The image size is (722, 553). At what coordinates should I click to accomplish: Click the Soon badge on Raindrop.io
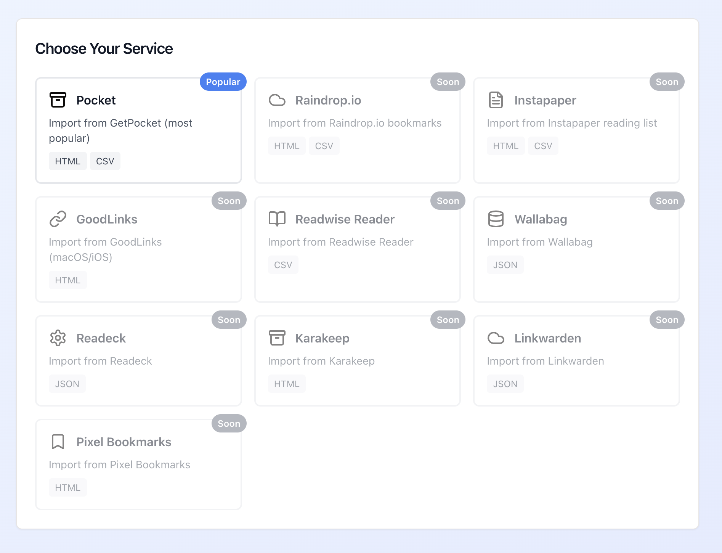tap(448, 82)
